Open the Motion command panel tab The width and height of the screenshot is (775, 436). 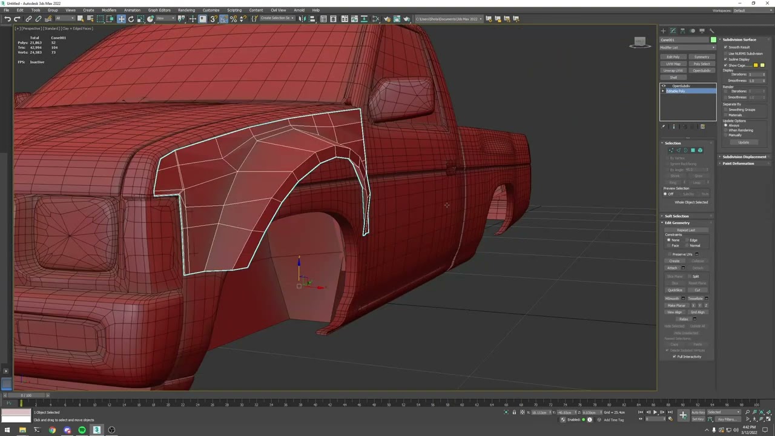(x=692, y=31)
